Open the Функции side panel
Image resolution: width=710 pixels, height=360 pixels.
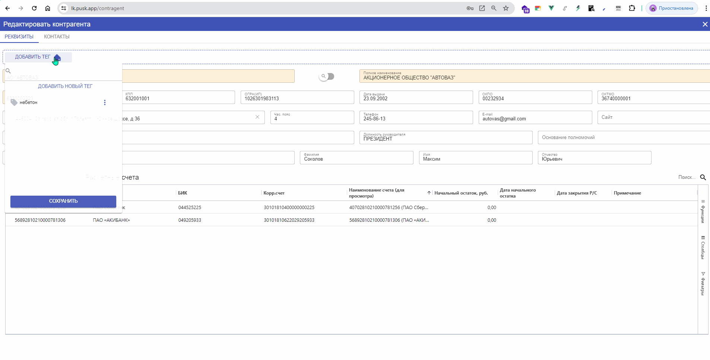(x=703, y=212)
